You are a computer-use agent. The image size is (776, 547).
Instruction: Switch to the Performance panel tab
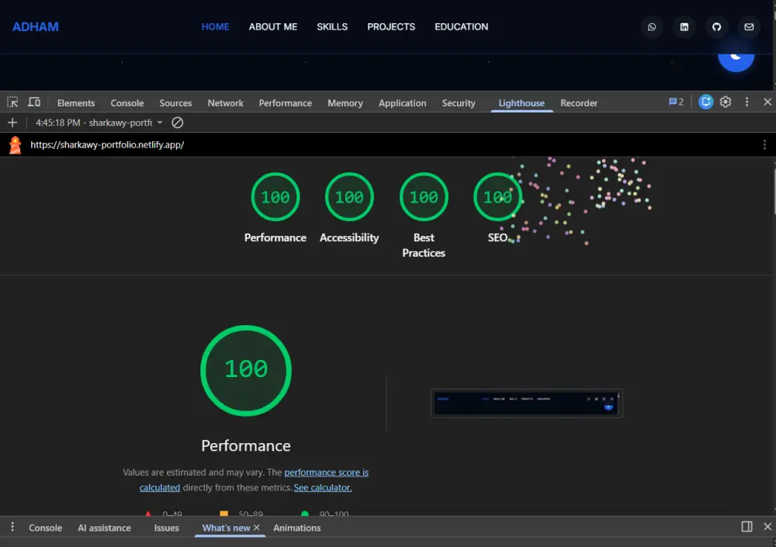285,103
